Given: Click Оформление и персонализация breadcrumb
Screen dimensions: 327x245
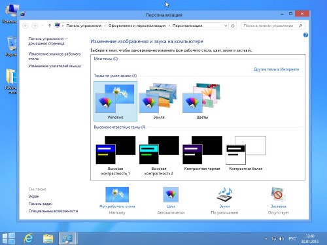Looking at the screenshot, I should point(137,25).
